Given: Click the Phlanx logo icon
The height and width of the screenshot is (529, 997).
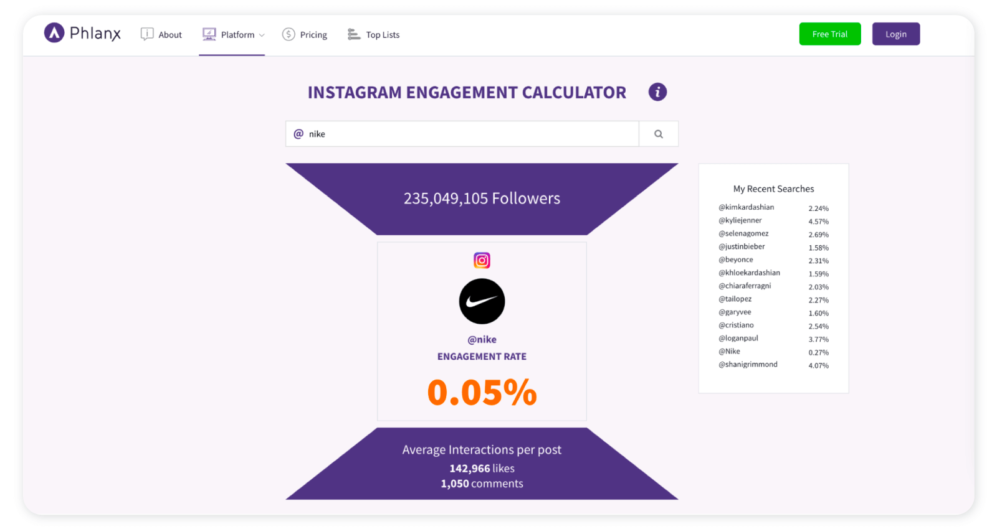Looking at the screenshot, I should (53, 34).
